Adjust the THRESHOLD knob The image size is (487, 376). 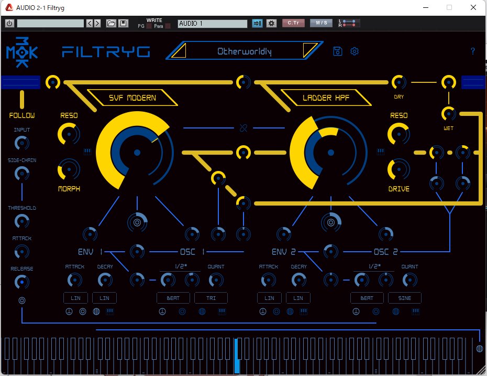(x=22, y=221)
